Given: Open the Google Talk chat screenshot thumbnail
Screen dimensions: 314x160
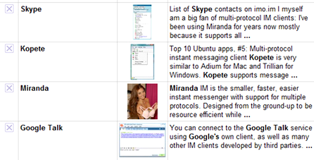Looking at the screenshot, I should pos(142,140).
